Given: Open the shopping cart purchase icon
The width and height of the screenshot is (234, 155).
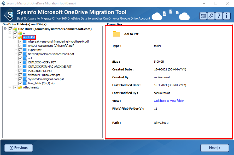Looking at the screenshot, I should tap(203, 16).
